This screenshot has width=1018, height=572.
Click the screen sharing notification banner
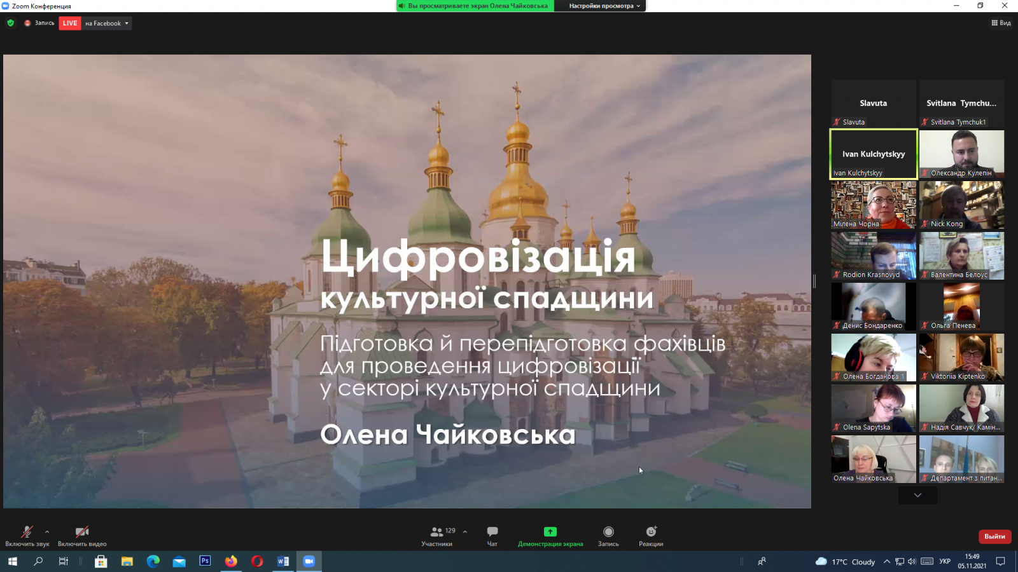point(476,6)
